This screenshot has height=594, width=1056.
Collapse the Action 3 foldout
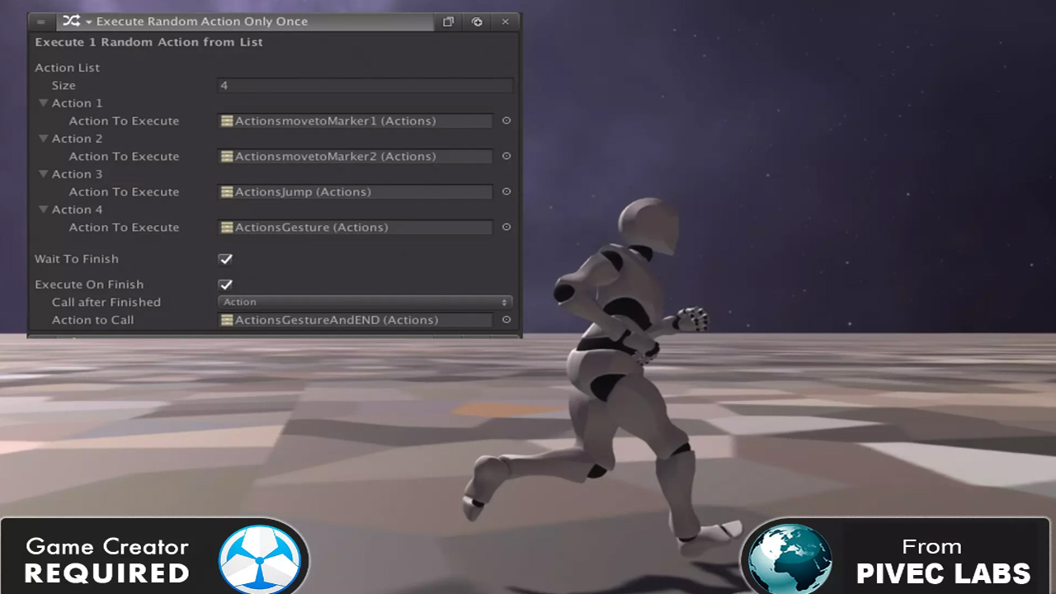click(x=44, y=174)
